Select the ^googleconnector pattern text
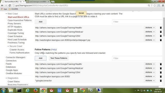Viewport: 165px width, 93px height. [x=44, y=81]
